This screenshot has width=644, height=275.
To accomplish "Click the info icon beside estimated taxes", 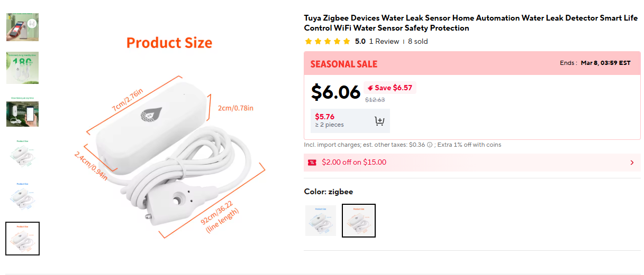I will pos(430,145).
